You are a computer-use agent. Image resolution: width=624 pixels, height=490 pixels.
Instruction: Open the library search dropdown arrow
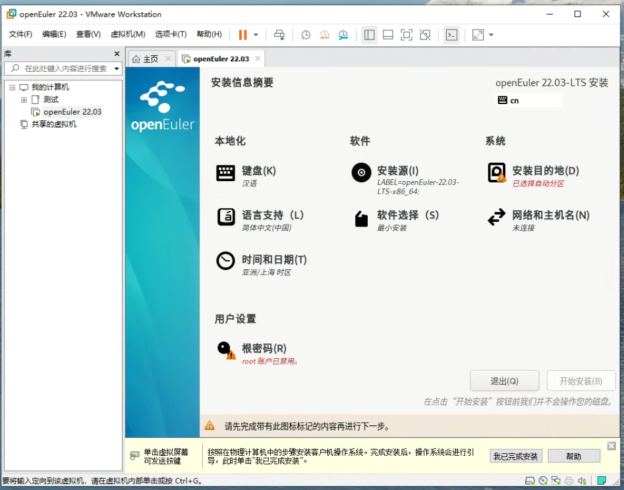117,68
